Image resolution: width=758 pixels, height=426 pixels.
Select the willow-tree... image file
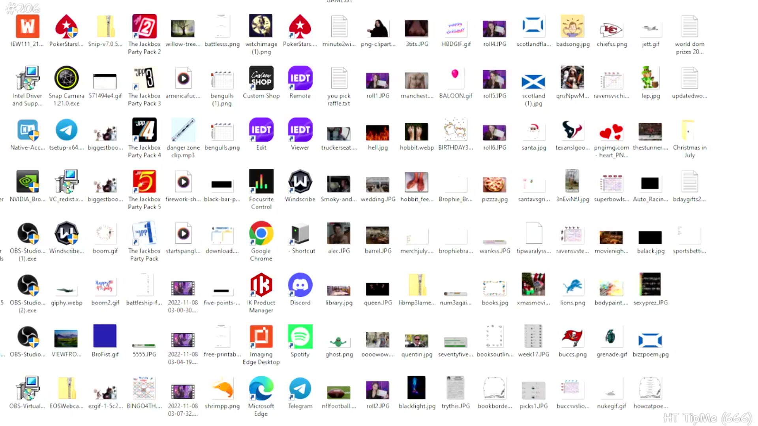click(x=183, y=28)
